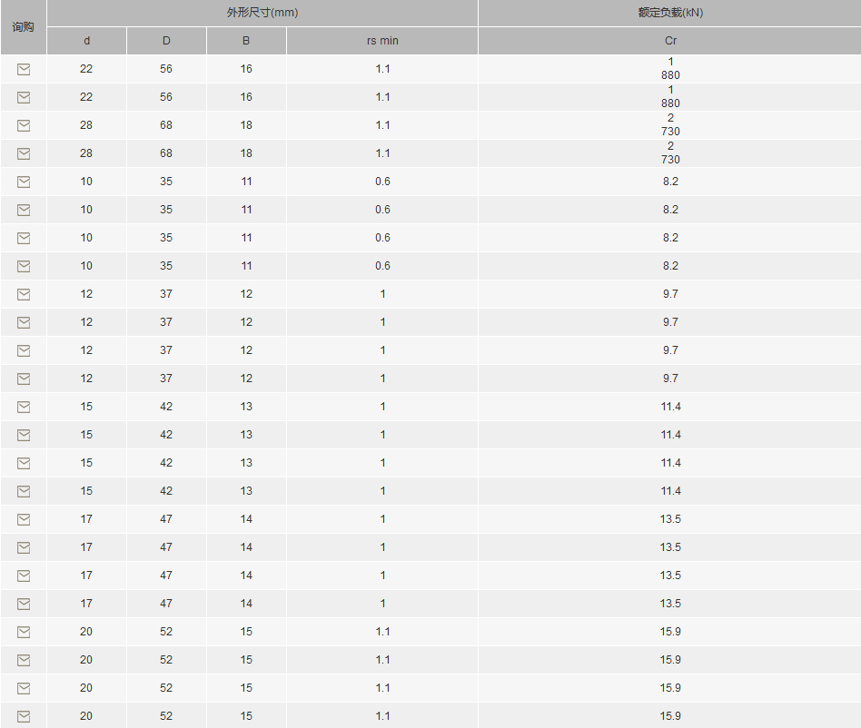This screenshot has height=728, width=861.
Task: Select the uppercase D column header
Action: 166,41
